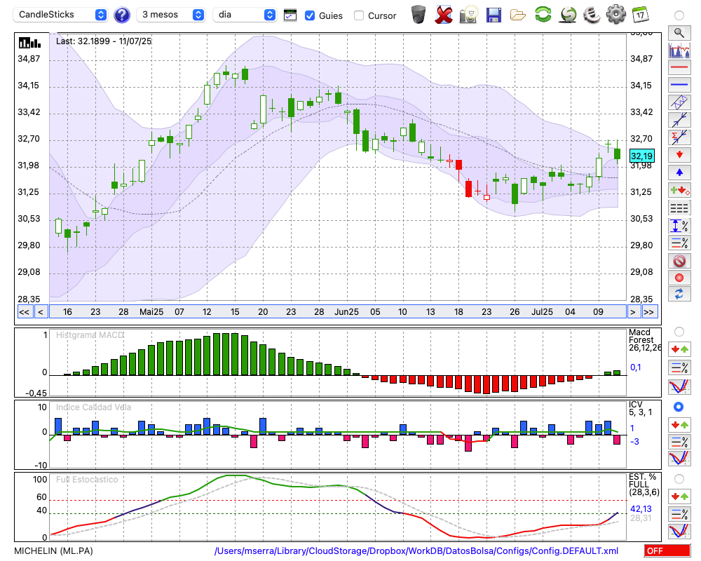Step chart forward with '>' button
Image resolution: width=701 pixels, height=561 pixels.
point(632,312)
